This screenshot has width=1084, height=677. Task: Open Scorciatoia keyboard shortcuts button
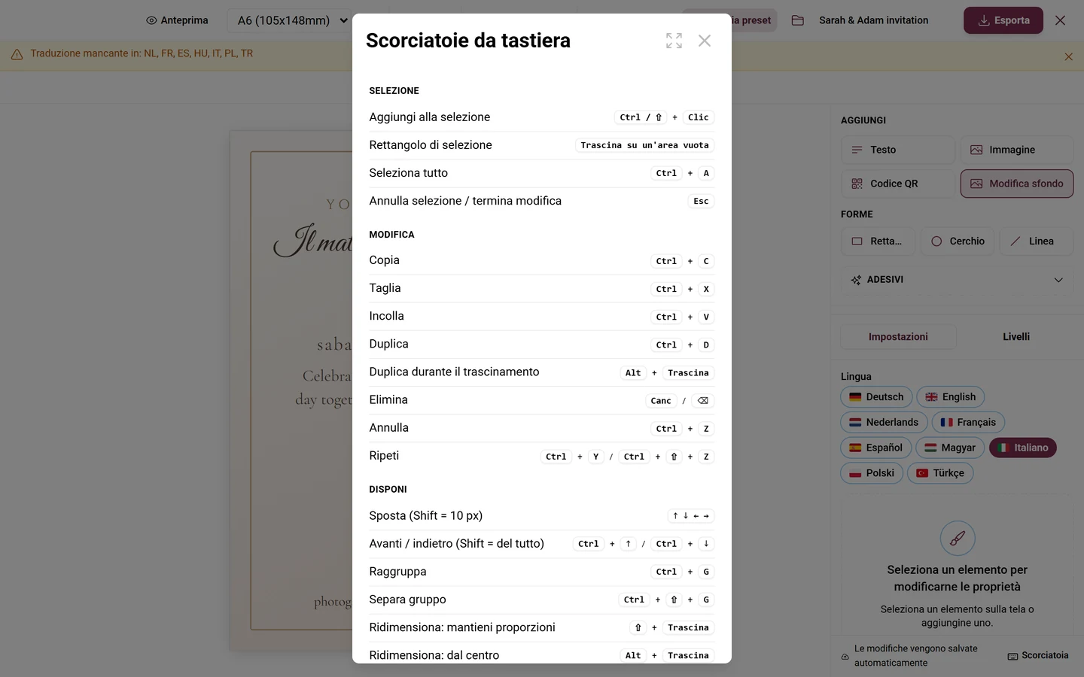point(1038,656)
